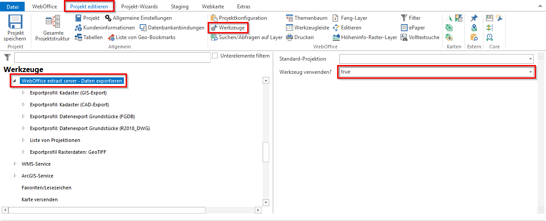This screenshot has width=546, height=221.
Task: Expand the ArcGIS-Service node
Action: (15, 176)
